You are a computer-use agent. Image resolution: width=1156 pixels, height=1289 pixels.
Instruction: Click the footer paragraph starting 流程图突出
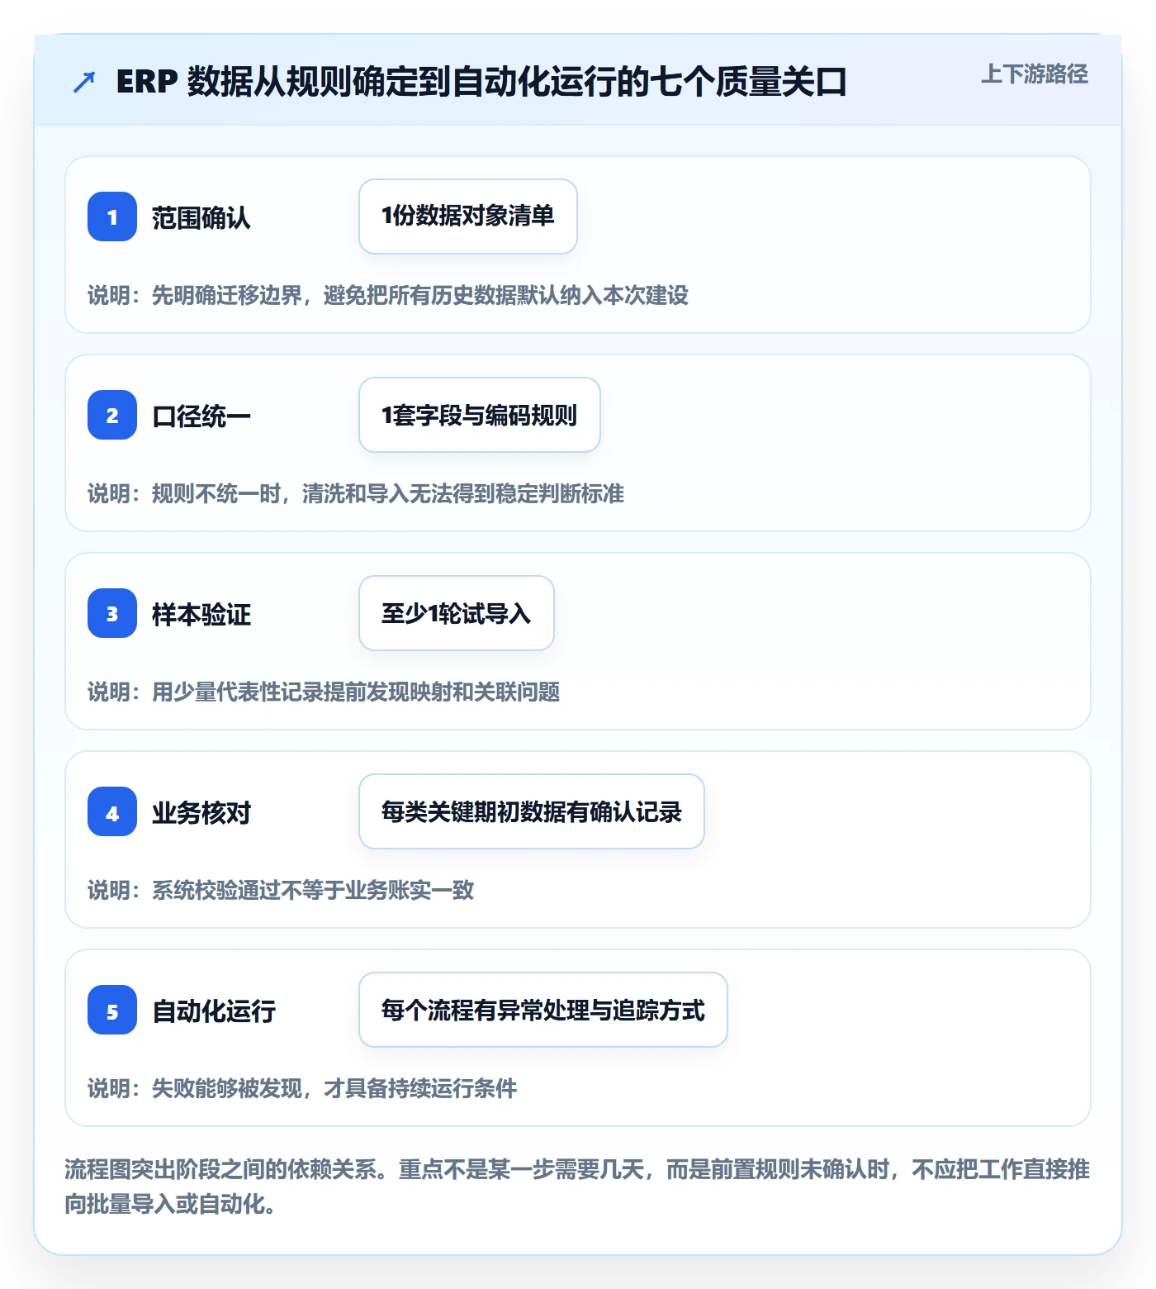coord(577,1187)
